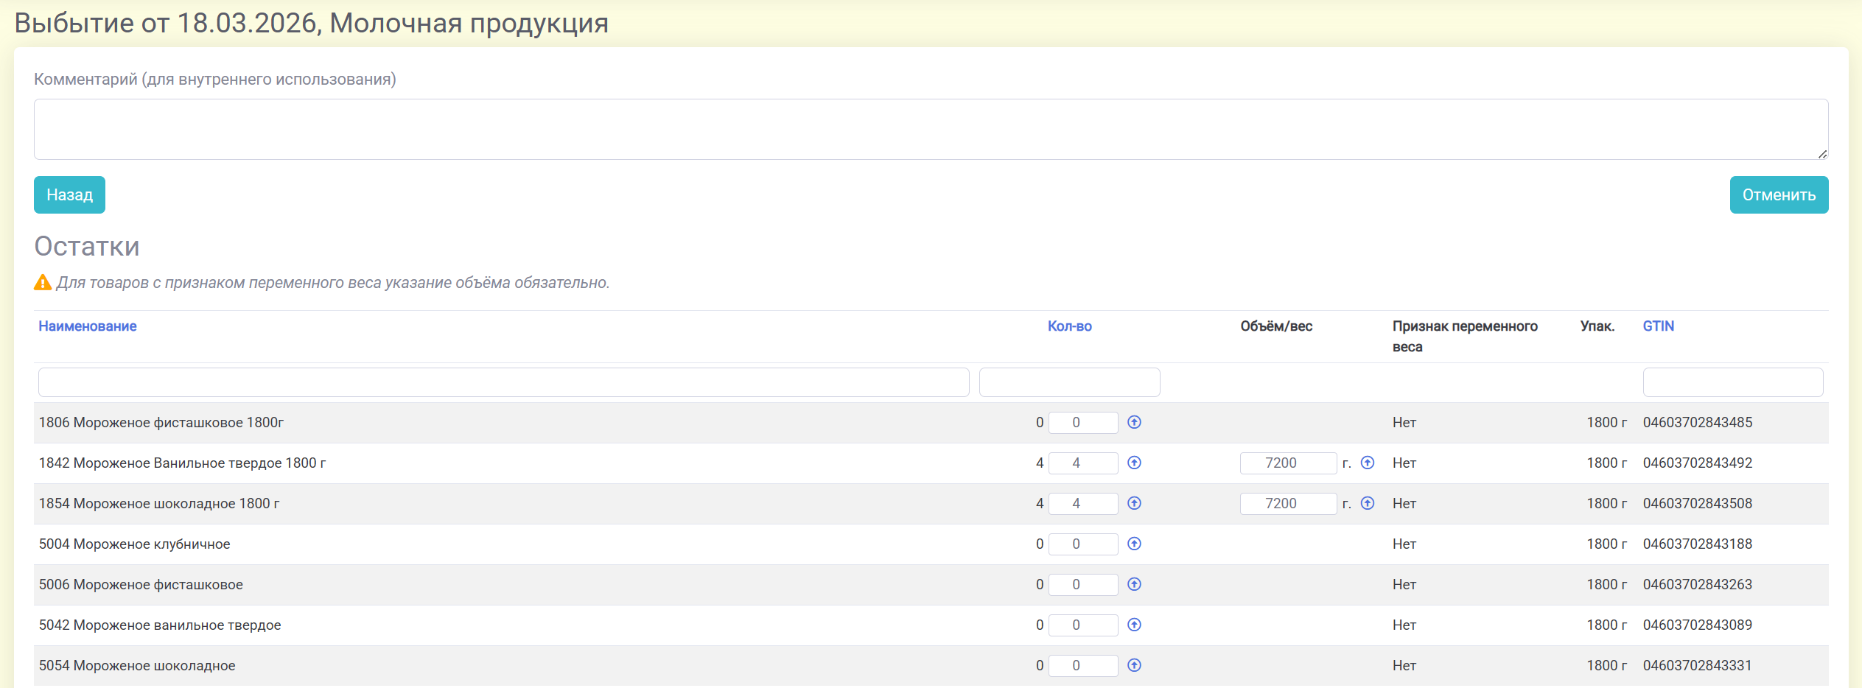
Task: Click arrow icon in 5004 Мороженое клубничное row
Action: [1134, 544]
